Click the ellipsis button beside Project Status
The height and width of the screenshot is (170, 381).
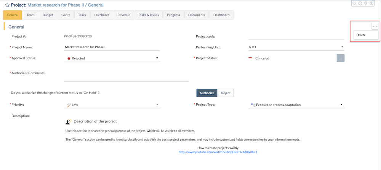[341, 58]
